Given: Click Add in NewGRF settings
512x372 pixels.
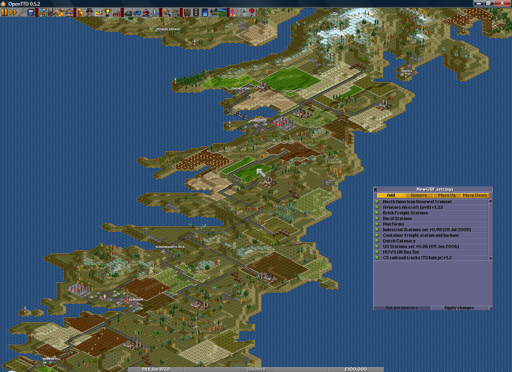Looking at the screenshot, I should [x=391, y=195].
